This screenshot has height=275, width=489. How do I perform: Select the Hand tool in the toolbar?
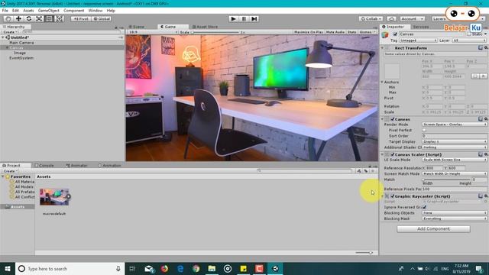pyautogui.click(x=8, y=18)
